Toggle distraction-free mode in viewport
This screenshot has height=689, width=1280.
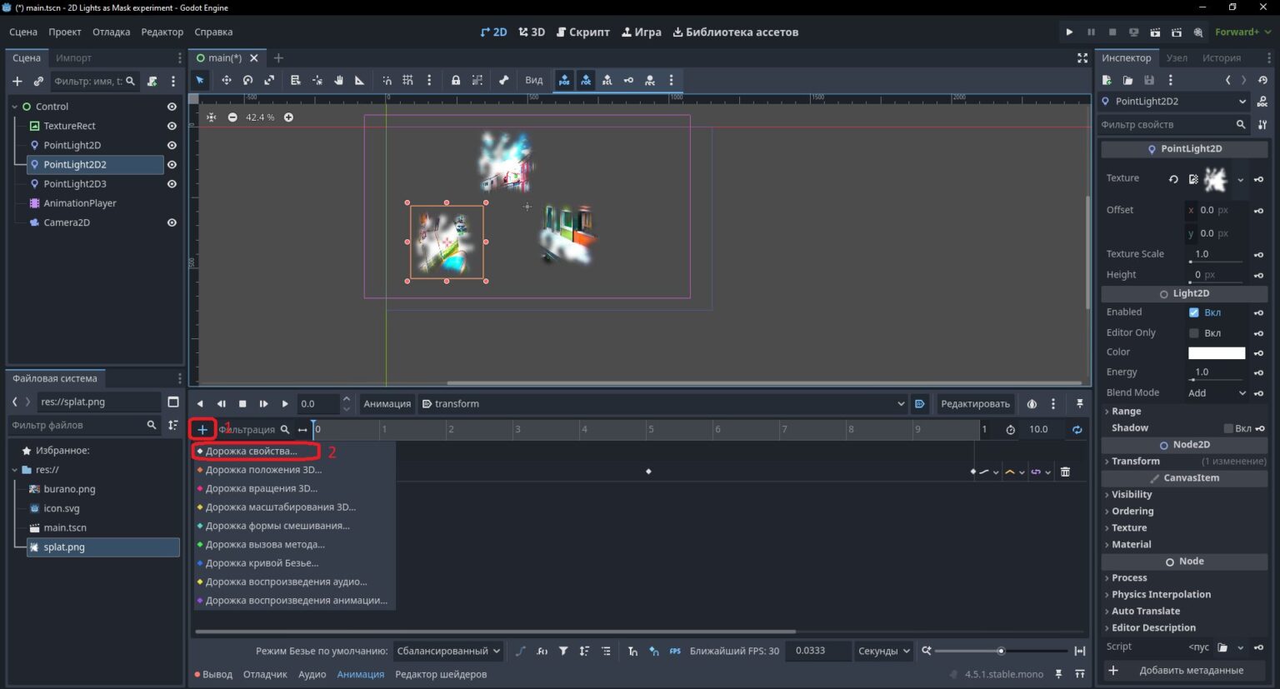pos(1082,57)
